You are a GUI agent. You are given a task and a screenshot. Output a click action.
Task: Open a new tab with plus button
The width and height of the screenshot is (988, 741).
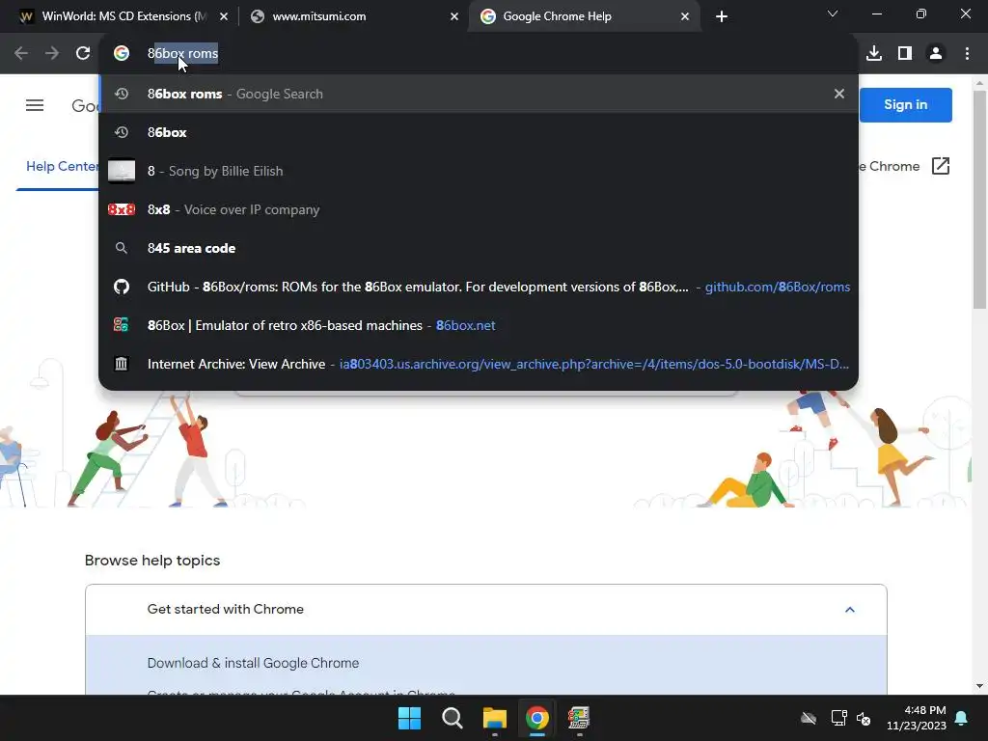[722, 16]
